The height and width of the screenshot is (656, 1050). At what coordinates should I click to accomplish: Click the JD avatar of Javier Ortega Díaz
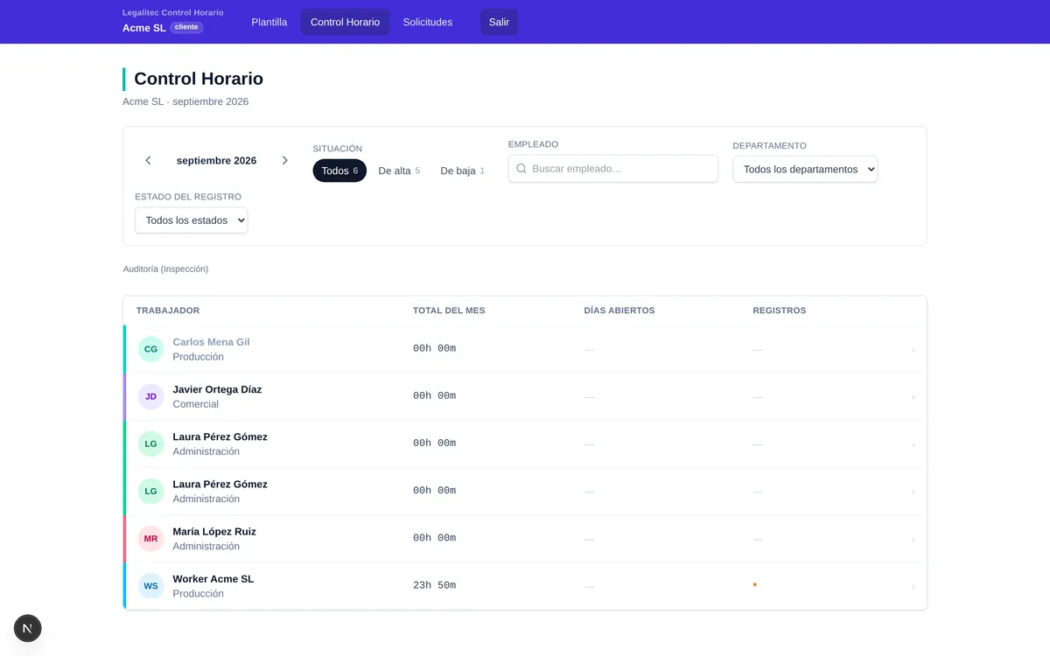[x=151, y=396]
